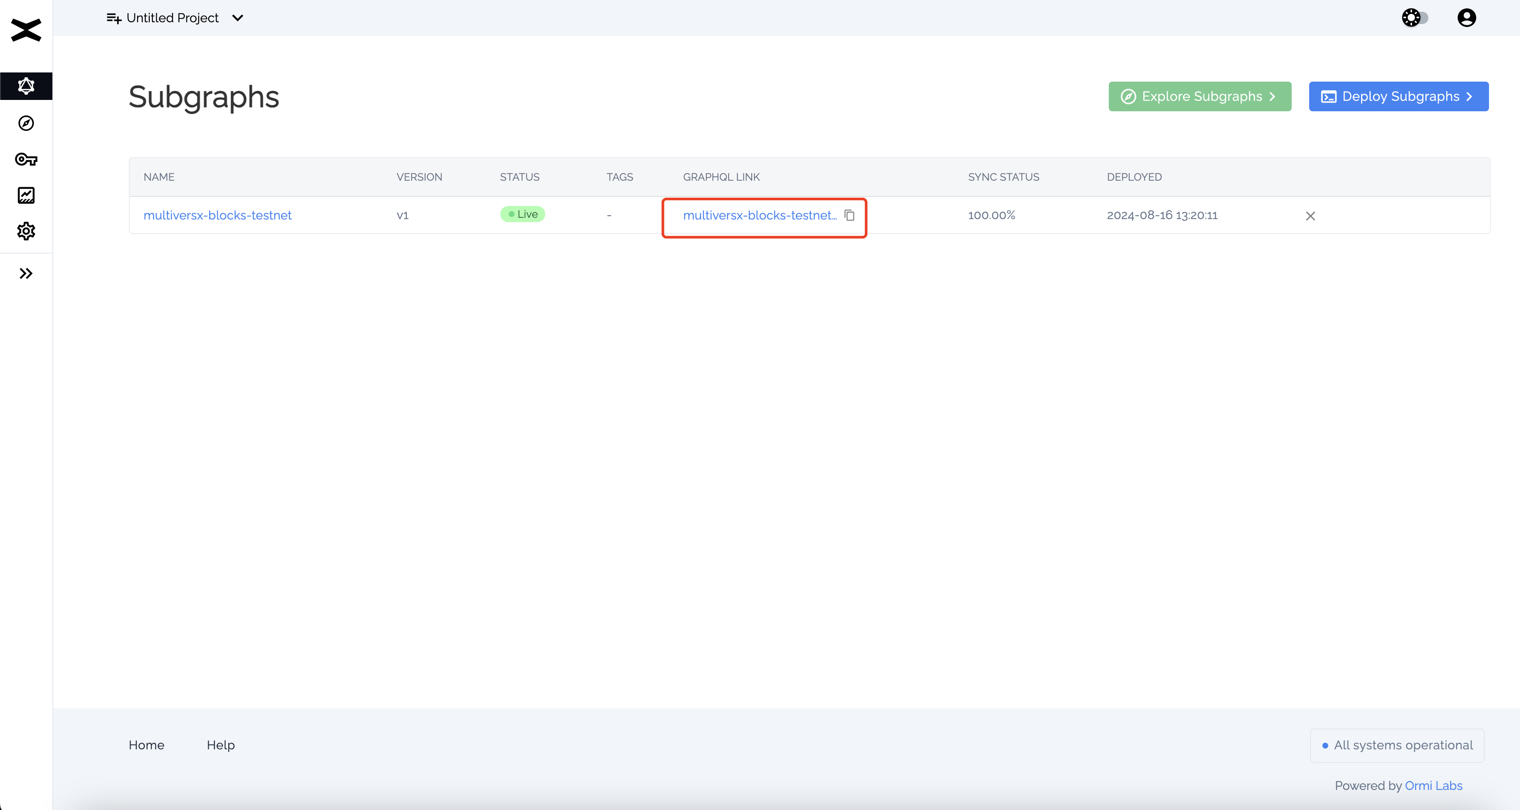1520x810 pixels.
Task: Click the VERSION column header
Action: pyautogui.click(x=419, y=177)
